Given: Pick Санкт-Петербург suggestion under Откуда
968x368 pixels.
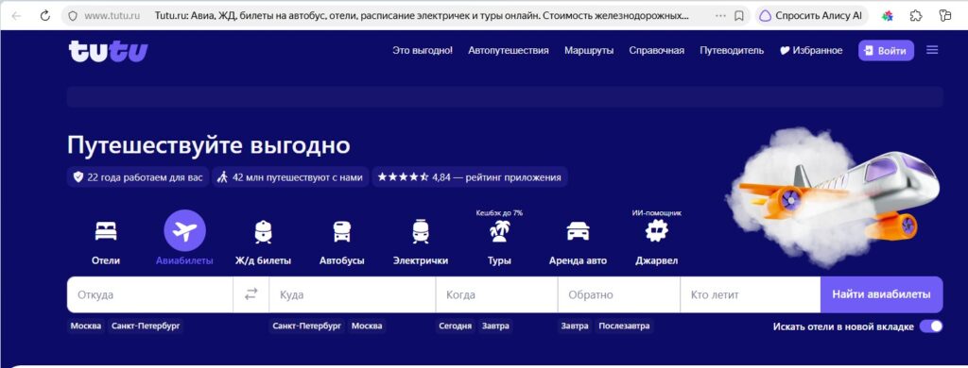Looking at the screenshot, I should coord(146,326).
